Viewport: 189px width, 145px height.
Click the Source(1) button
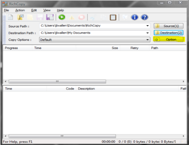169,26
